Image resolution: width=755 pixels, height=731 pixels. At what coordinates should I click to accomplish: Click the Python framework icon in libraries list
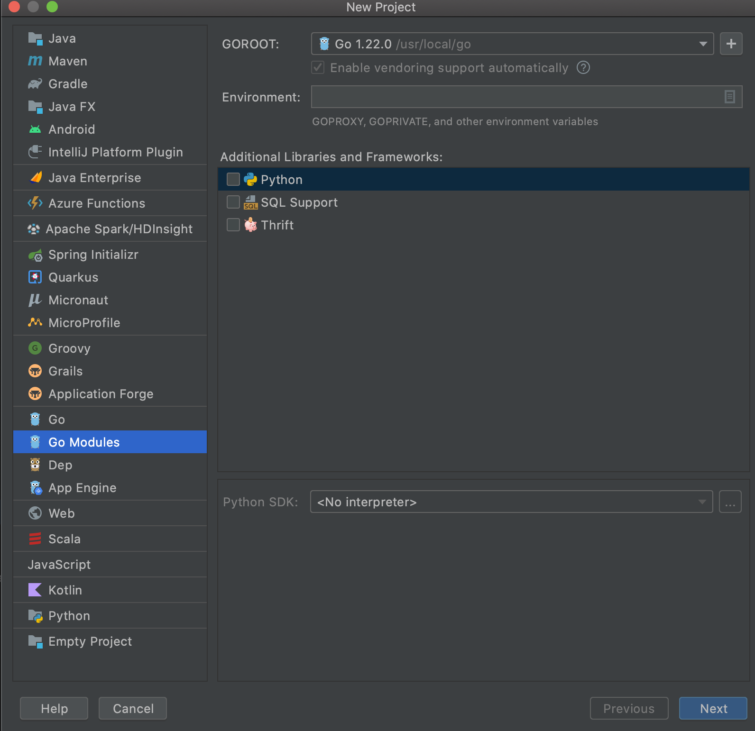point(250,179)
